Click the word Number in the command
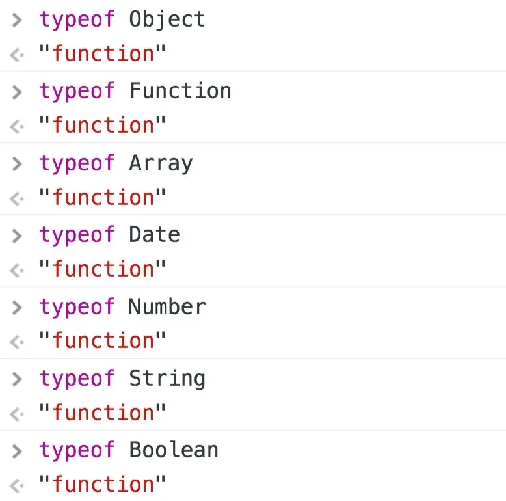This screenshot has width=506, height=501. click(167, 306)
